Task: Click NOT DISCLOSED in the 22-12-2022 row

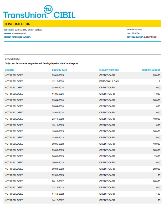Action: 14,188
